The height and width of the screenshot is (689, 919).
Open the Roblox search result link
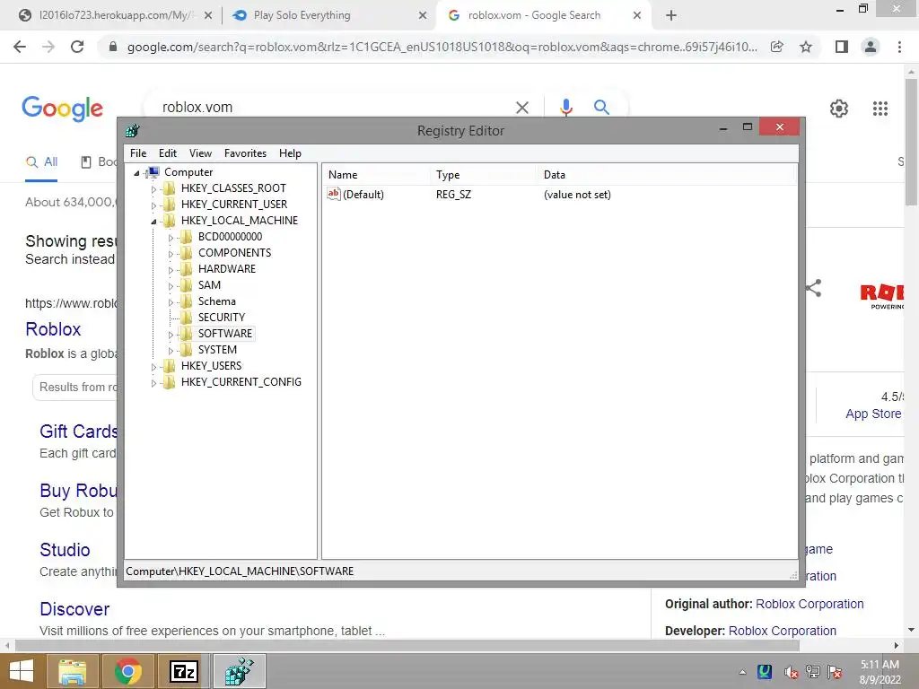53,329
